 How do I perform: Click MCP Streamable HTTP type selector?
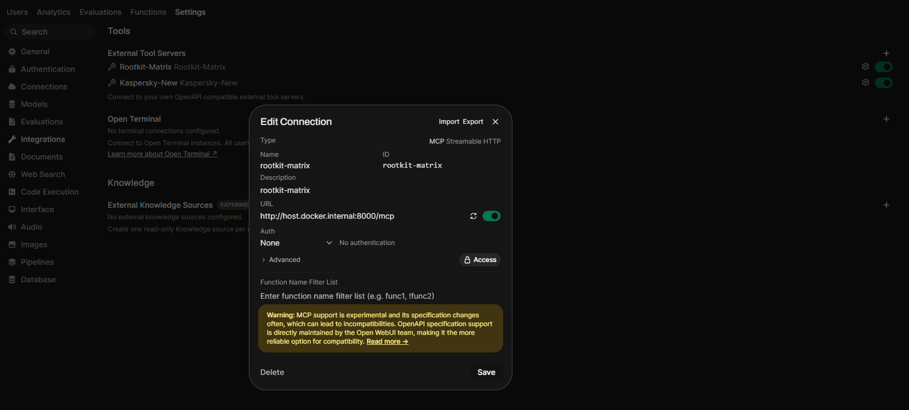(465, 141)
